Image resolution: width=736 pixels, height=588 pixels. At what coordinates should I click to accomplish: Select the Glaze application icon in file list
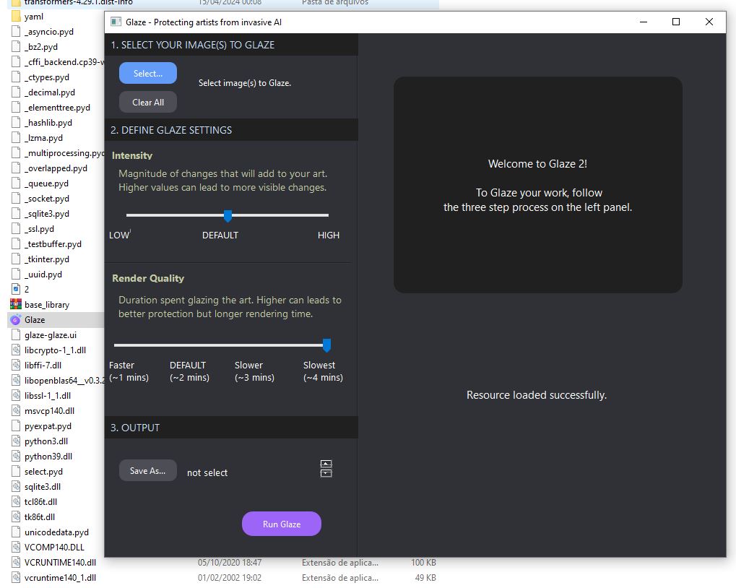pyautogui.click(x=15, y=319)
